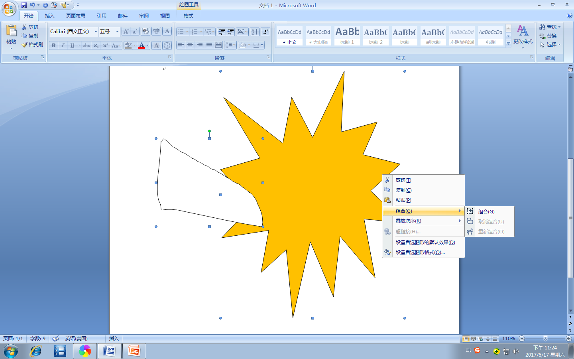Toggle Superscript formatting
Image resolution: width=574 pixels, height=359 pixels.
click(x=105, y=45)
